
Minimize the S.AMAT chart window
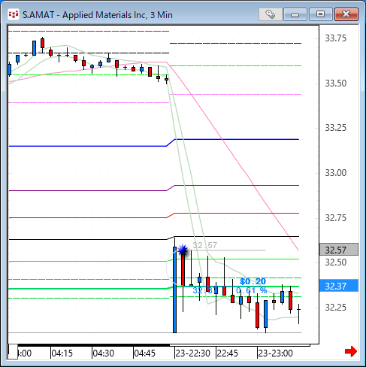(x=295, y=14)
